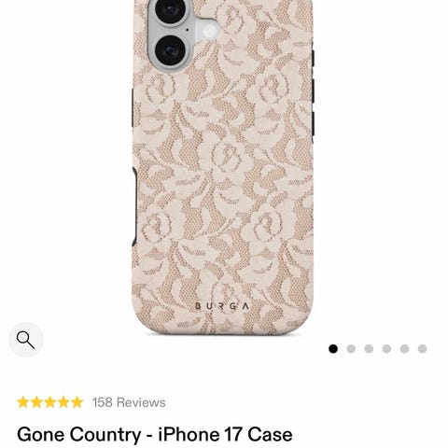448x448 pixels.
Task: Click the black cutout on the case's left edge
Action: 134,206
